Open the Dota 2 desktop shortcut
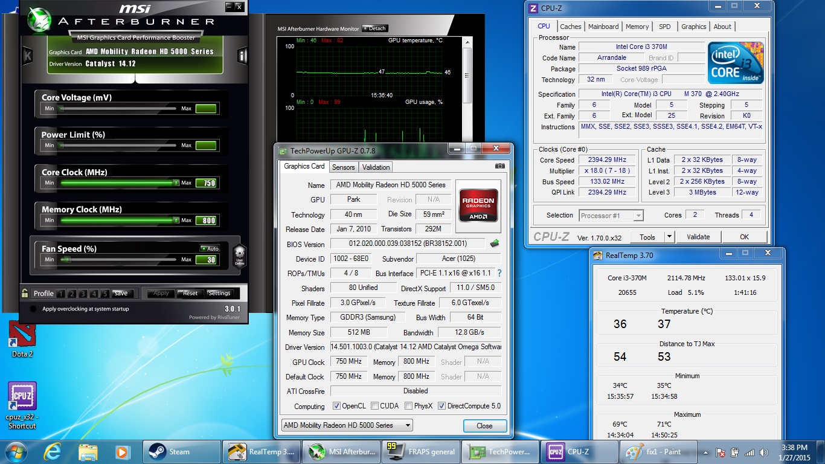The height and width of the screenshot is (464, 825). coord(22,339)
